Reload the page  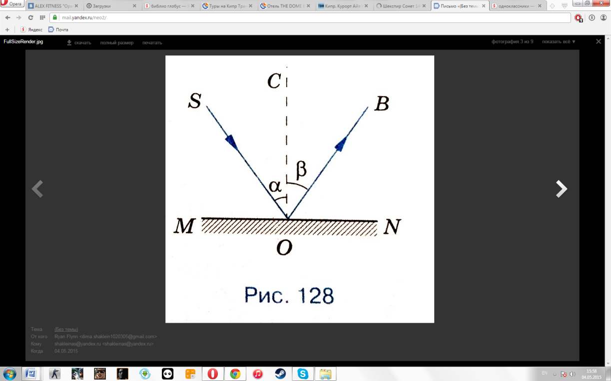click(31, 17)
